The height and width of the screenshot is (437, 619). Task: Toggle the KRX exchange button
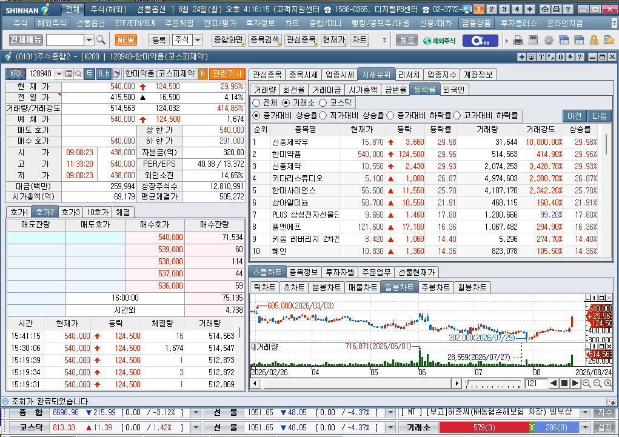pos(16,73)
